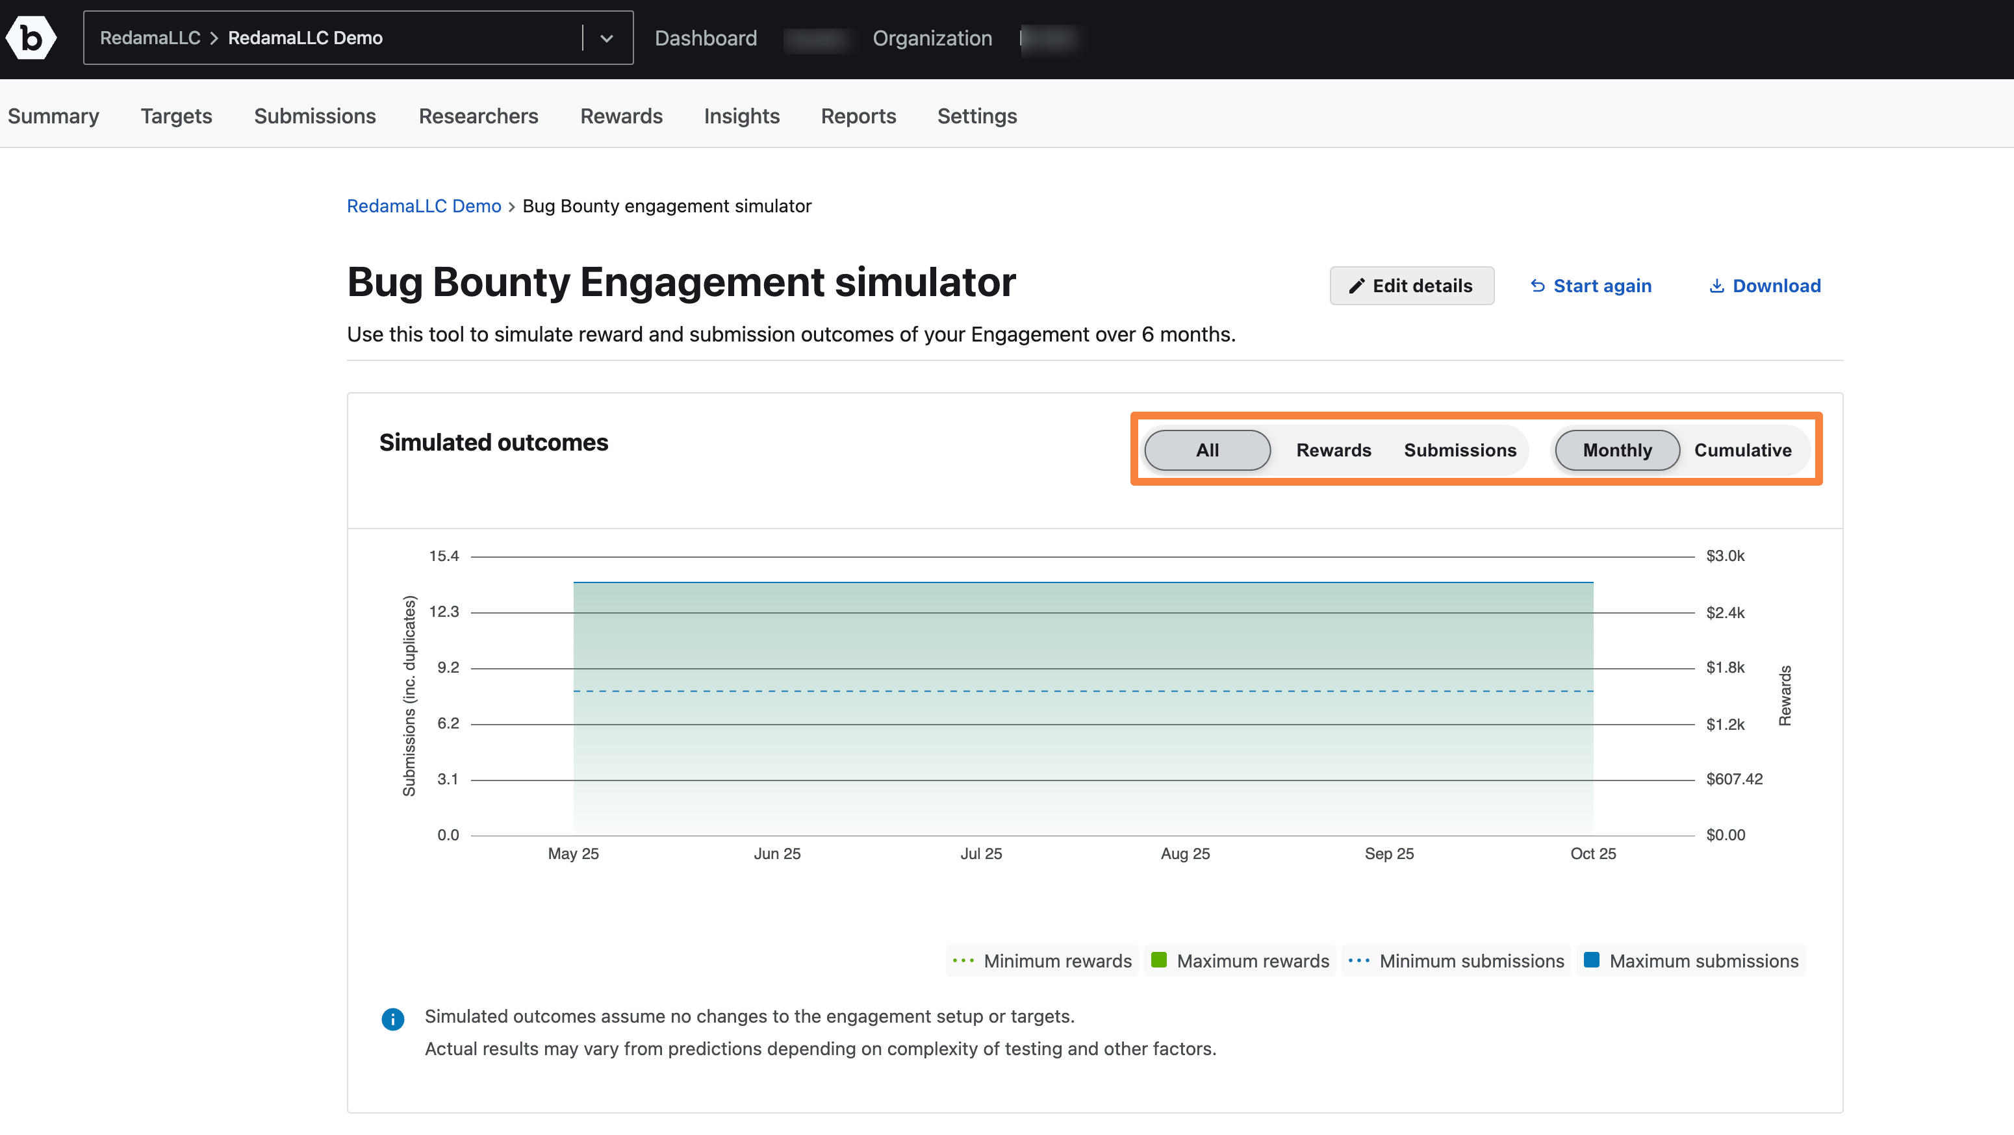
Task: Switch to the Settings tab
Action: [976, 116]
